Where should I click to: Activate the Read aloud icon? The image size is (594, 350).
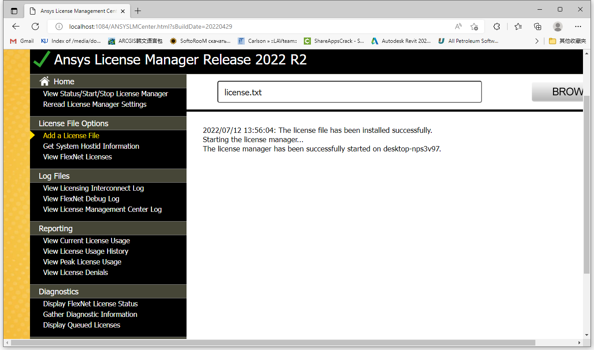click(x=459, y=26)
